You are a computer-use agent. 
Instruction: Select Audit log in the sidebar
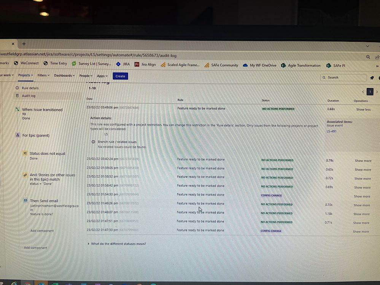click(29, 96)
